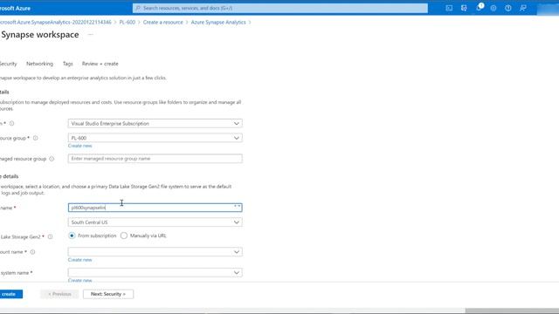Viewport: 559px width, 314px height.
Task: Click the search icon in the search bar
Action: pos(138,8)
